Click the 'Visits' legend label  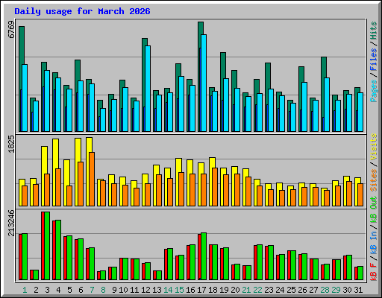(374, 147)
